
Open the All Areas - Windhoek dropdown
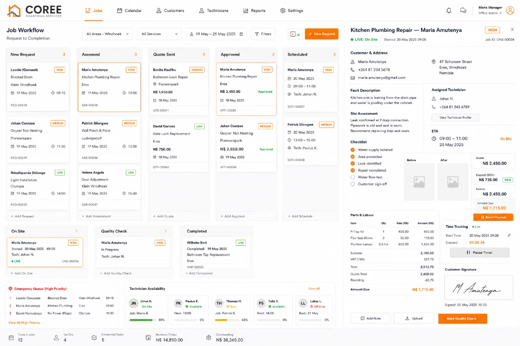click(x=107, y=34)
